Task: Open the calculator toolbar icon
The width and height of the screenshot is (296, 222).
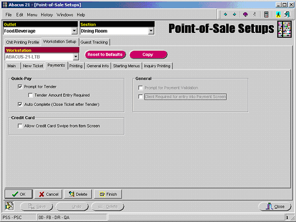Action: [266, 14]
